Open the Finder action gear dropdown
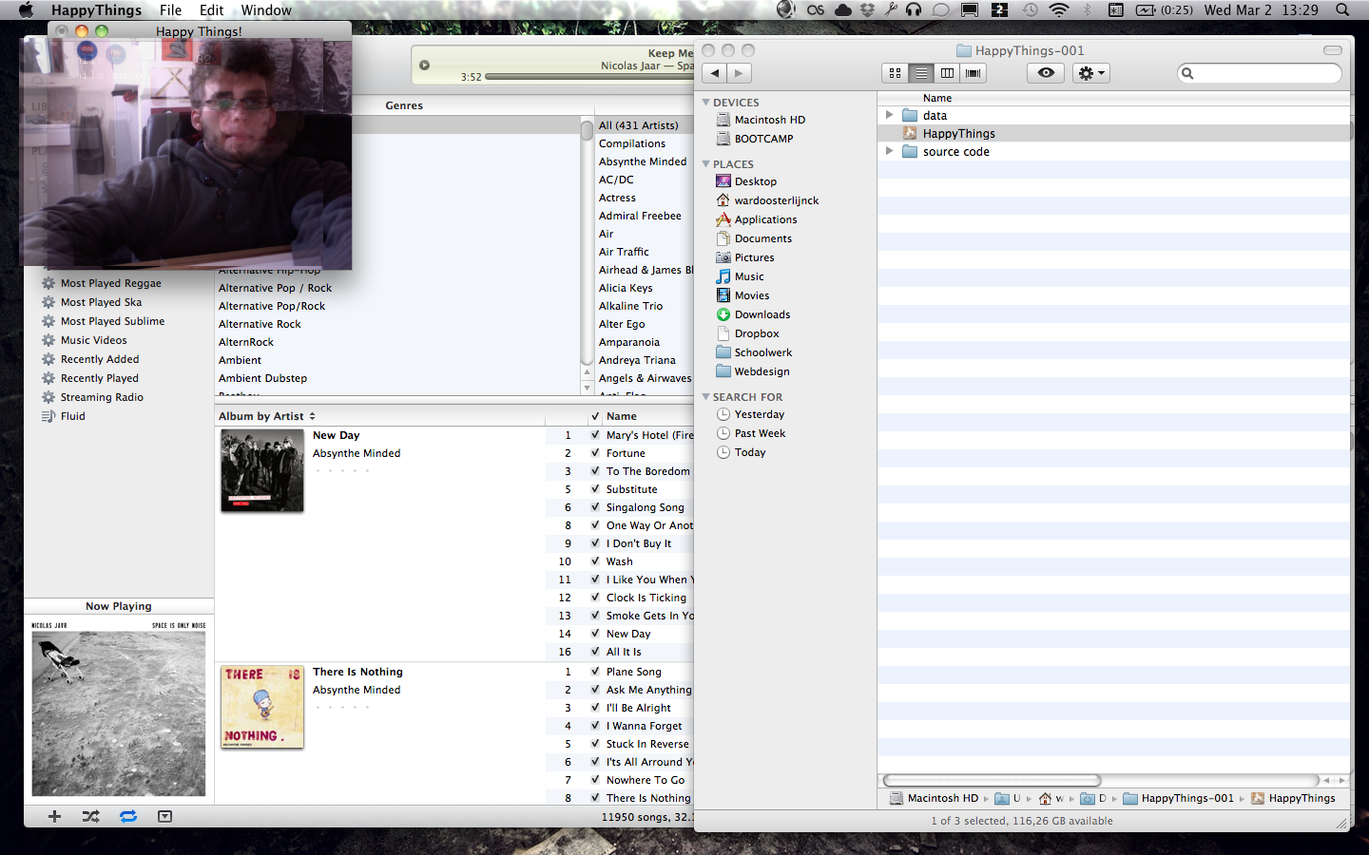The height and width of the screenshot is (855, 1369). click(x=1090, y=73)
